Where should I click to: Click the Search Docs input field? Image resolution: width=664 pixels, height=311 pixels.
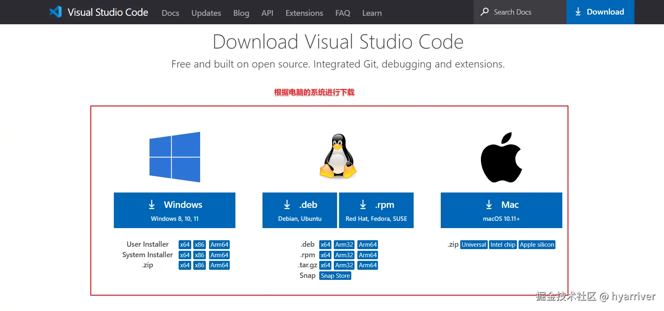coord(520,12)
